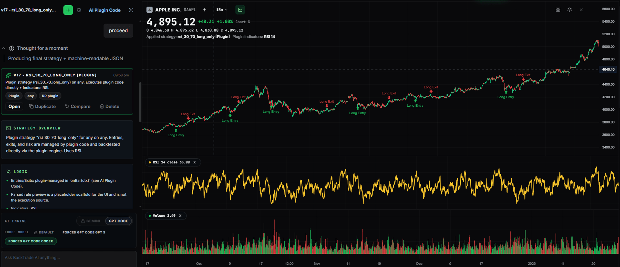Enable Forced GPT Code Codex model
This screenshot has height=267, width=620.
pos(30,241)
